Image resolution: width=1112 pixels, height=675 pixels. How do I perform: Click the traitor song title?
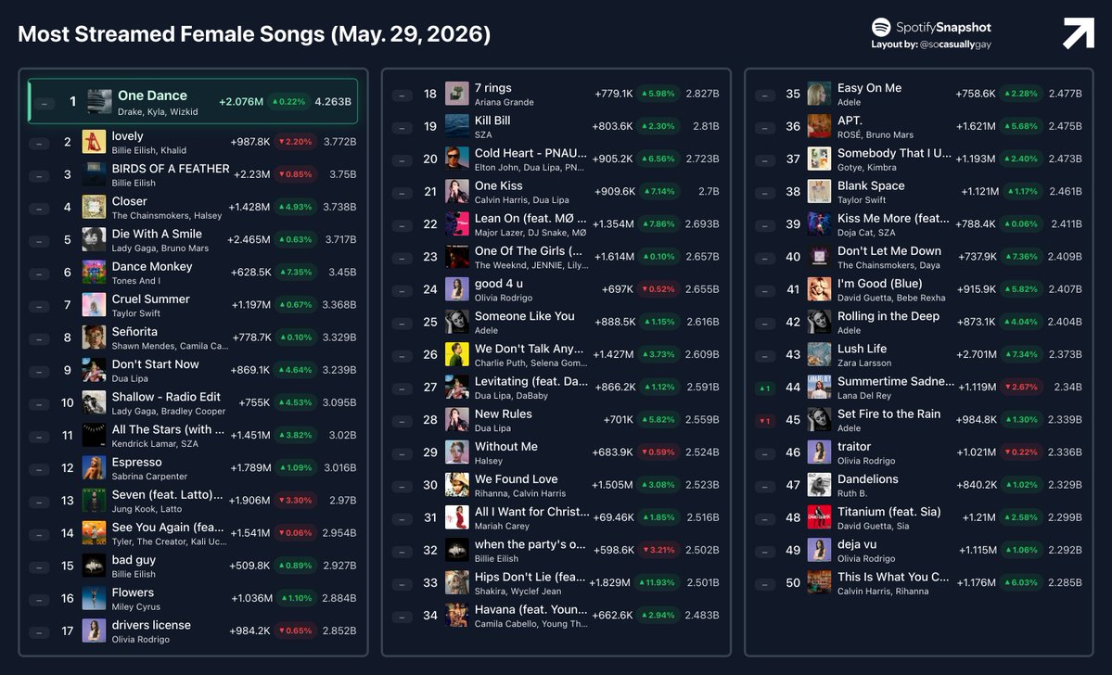click(854, 447)
